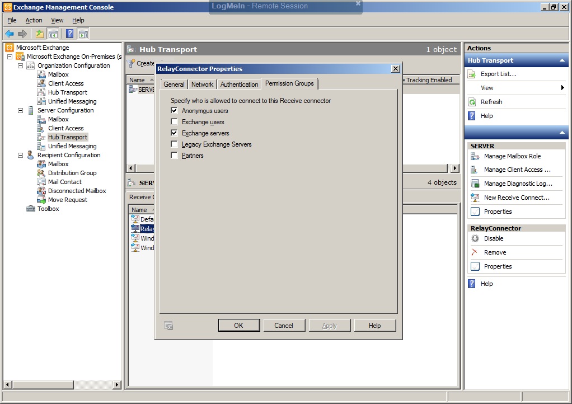Switch to the Network tab
Image resolution: width=572 pixels, height=404 pixels.
(x=203, y=84)
